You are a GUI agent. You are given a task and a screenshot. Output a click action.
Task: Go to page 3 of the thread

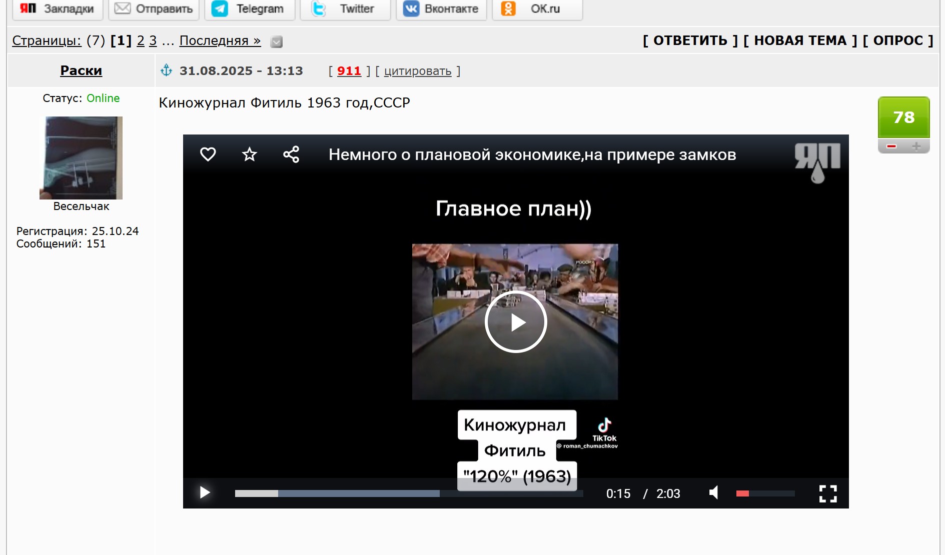pyautogui.click(x=153, y=40)
